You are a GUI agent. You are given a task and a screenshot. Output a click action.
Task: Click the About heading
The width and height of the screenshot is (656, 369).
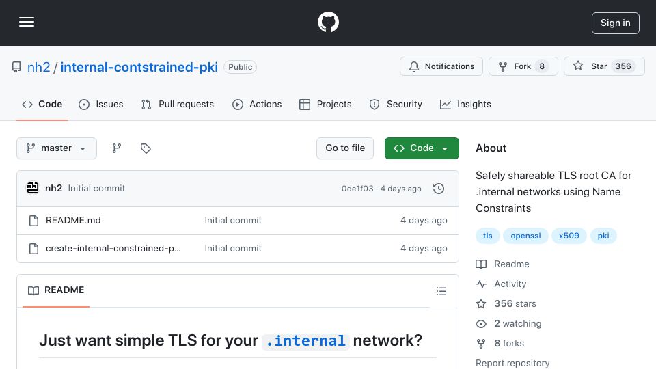point(491,148)
